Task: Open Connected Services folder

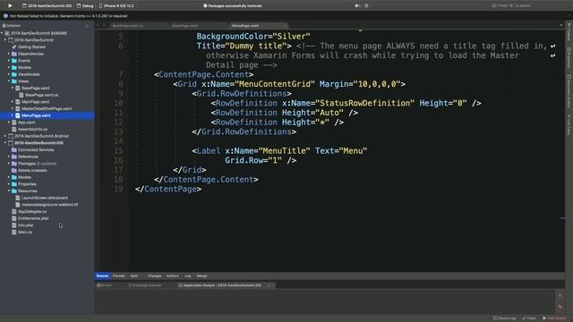Action: (x=36, y=150)
